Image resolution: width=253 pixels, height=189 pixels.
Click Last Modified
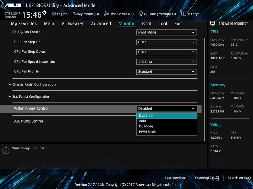pyautogui.click(x=176, y=178)
